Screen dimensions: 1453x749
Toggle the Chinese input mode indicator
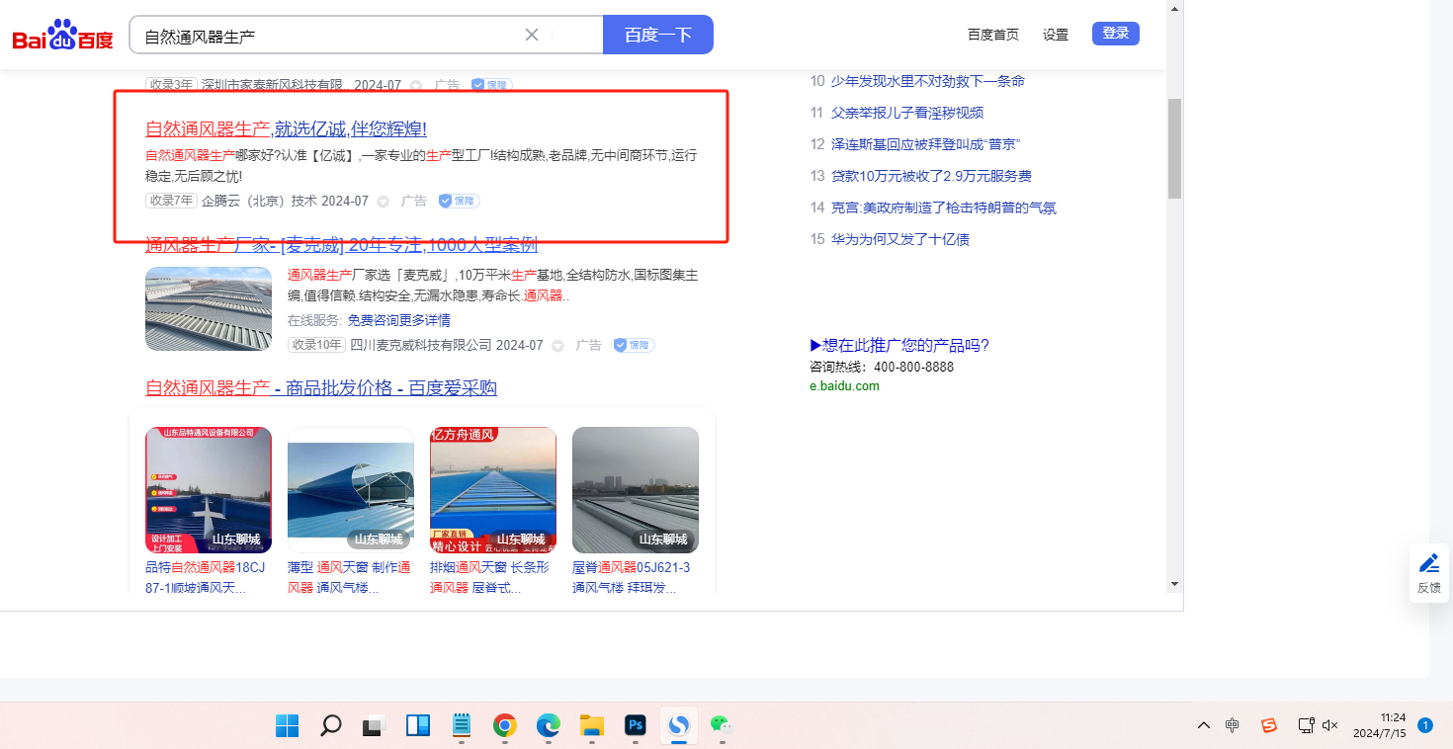coord(1233,725)
